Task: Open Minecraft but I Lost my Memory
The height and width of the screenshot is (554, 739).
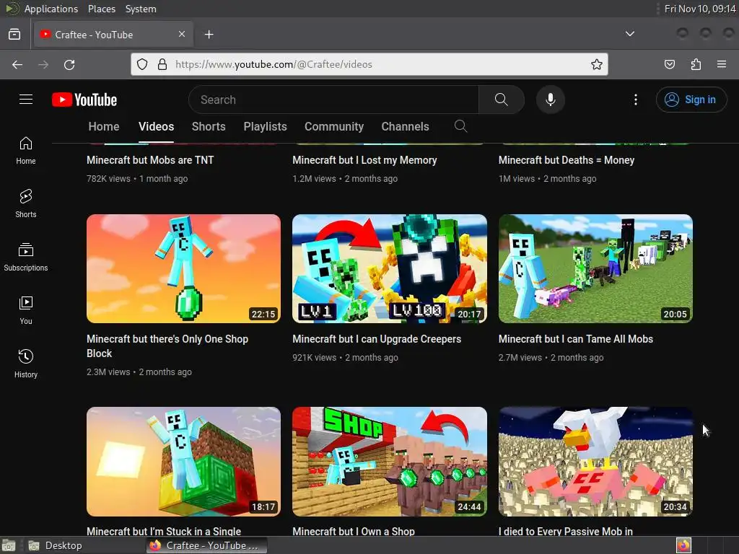Action: (x=364, y=160)
